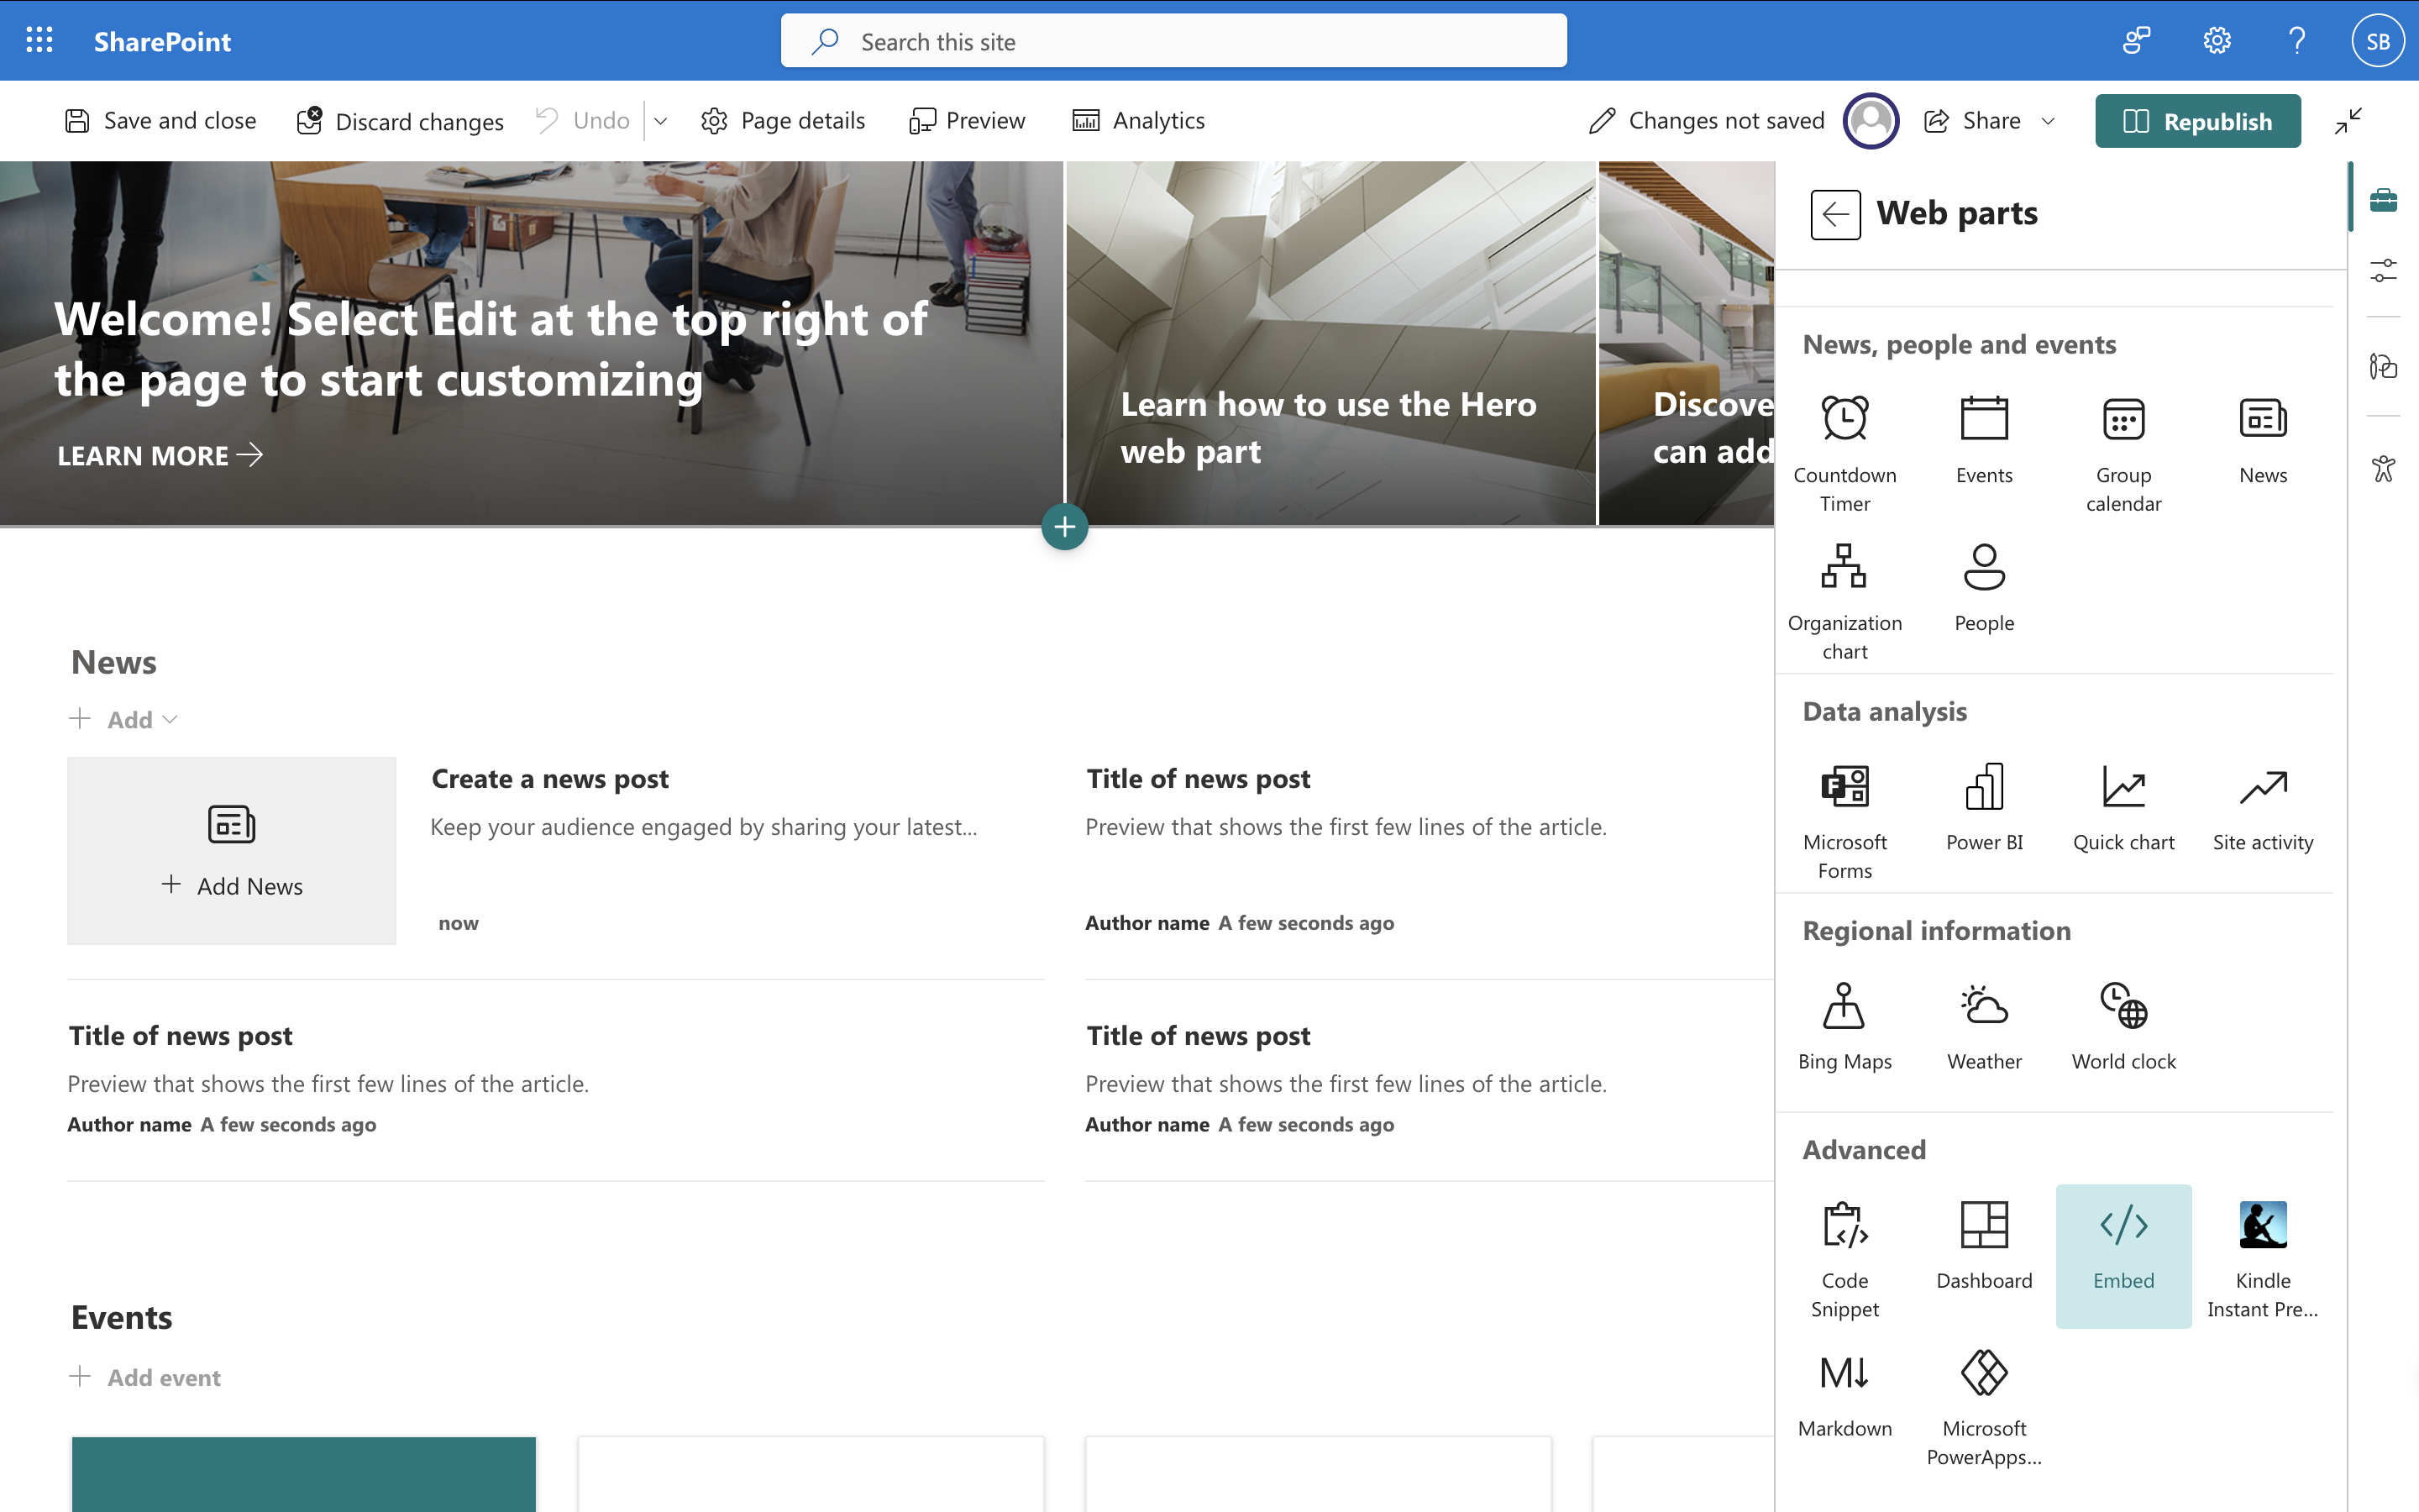The image size is (2419, 1512).
Task: Open the toolbox icon in the right rail
Action: click(2383, 200)
